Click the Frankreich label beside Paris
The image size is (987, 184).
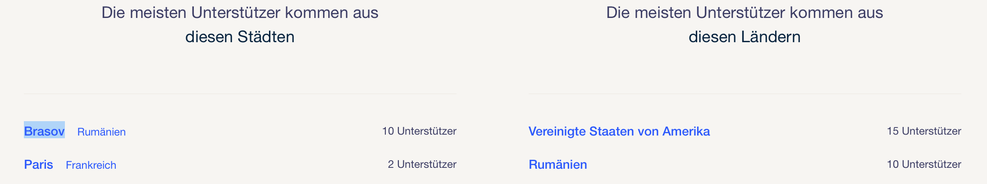point(91,165)
